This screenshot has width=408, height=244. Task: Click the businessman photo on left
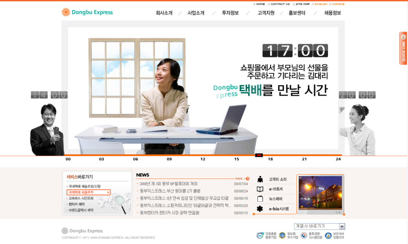47,130
